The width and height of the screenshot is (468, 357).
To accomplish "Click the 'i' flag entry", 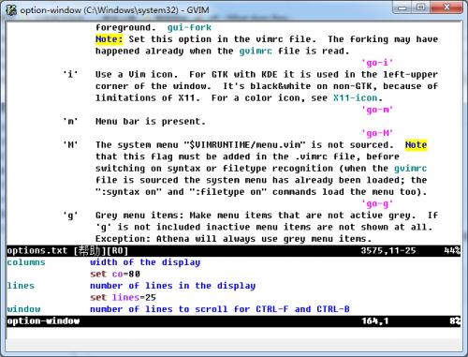I will [x=70, y=74].
